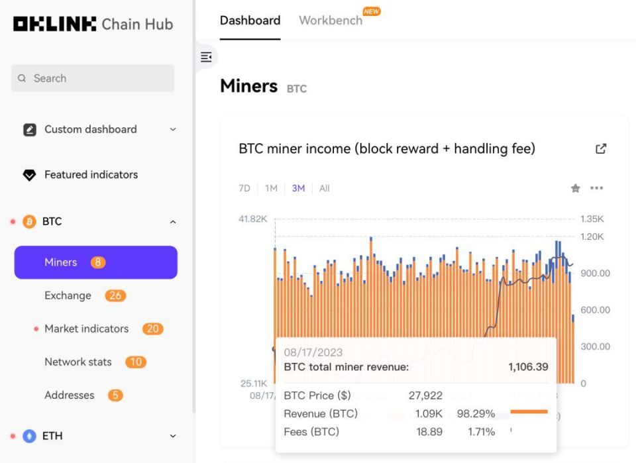
Task: Switch chart range to All
Action: [x=325, y=188]
